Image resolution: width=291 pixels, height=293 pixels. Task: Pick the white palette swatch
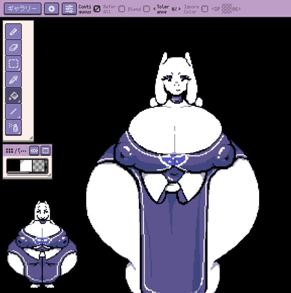[x=26, y=166]
